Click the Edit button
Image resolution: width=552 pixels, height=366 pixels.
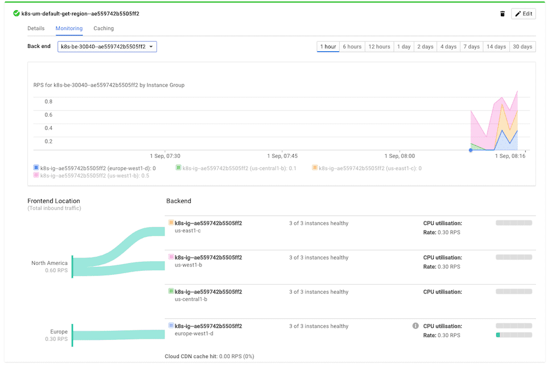(x=523, y=14)
